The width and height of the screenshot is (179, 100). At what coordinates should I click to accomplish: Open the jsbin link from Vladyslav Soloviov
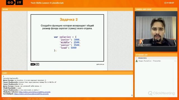tap(35, 92)
